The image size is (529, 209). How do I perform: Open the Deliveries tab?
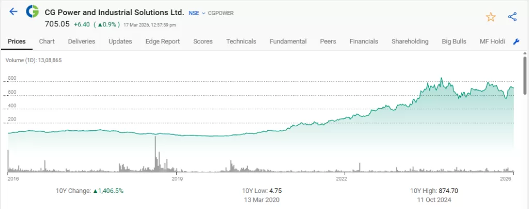(82, 41)
